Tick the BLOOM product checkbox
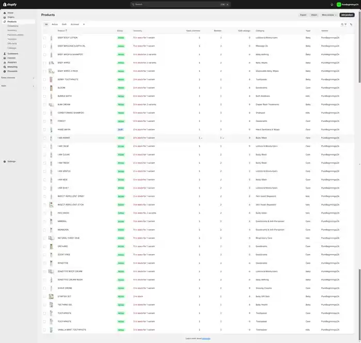This screenshot has width=361, height=343. [x=45, y=88]
